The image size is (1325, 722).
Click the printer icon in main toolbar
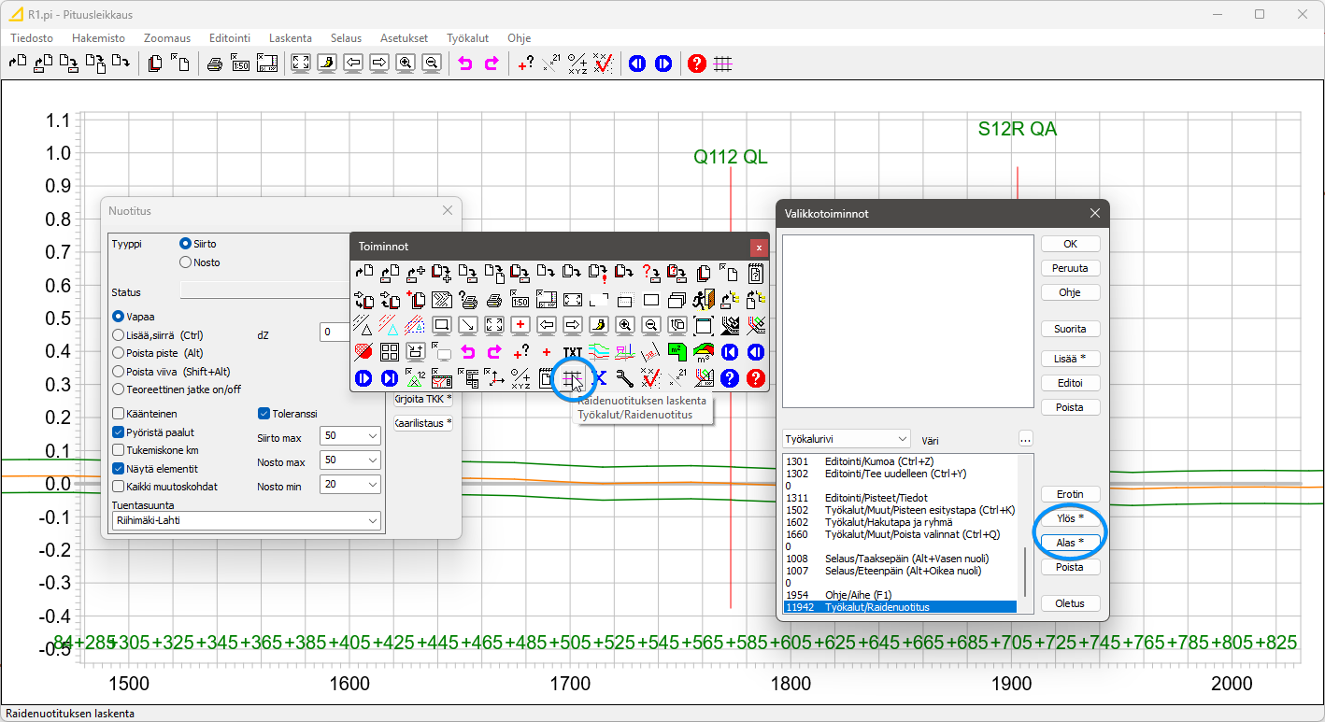pyautogui.click(x=215, y=64)
